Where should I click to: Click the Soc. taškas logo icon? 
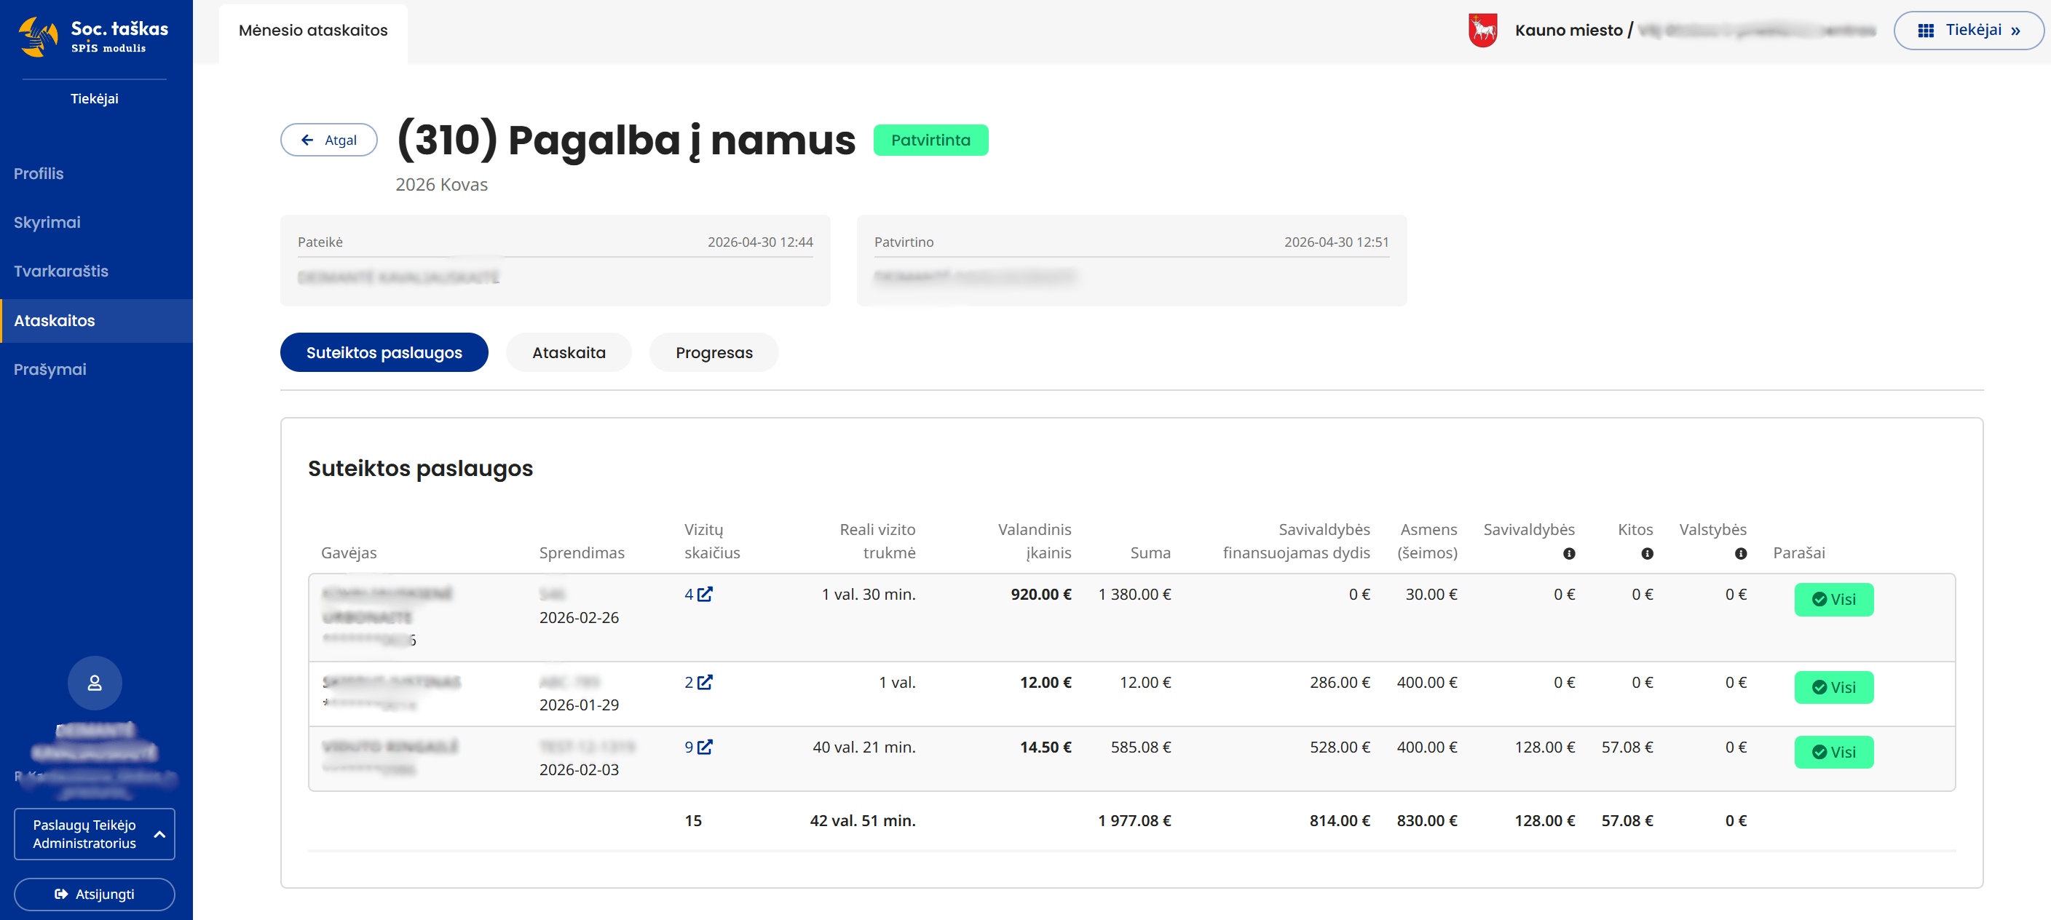click(38, 36)
